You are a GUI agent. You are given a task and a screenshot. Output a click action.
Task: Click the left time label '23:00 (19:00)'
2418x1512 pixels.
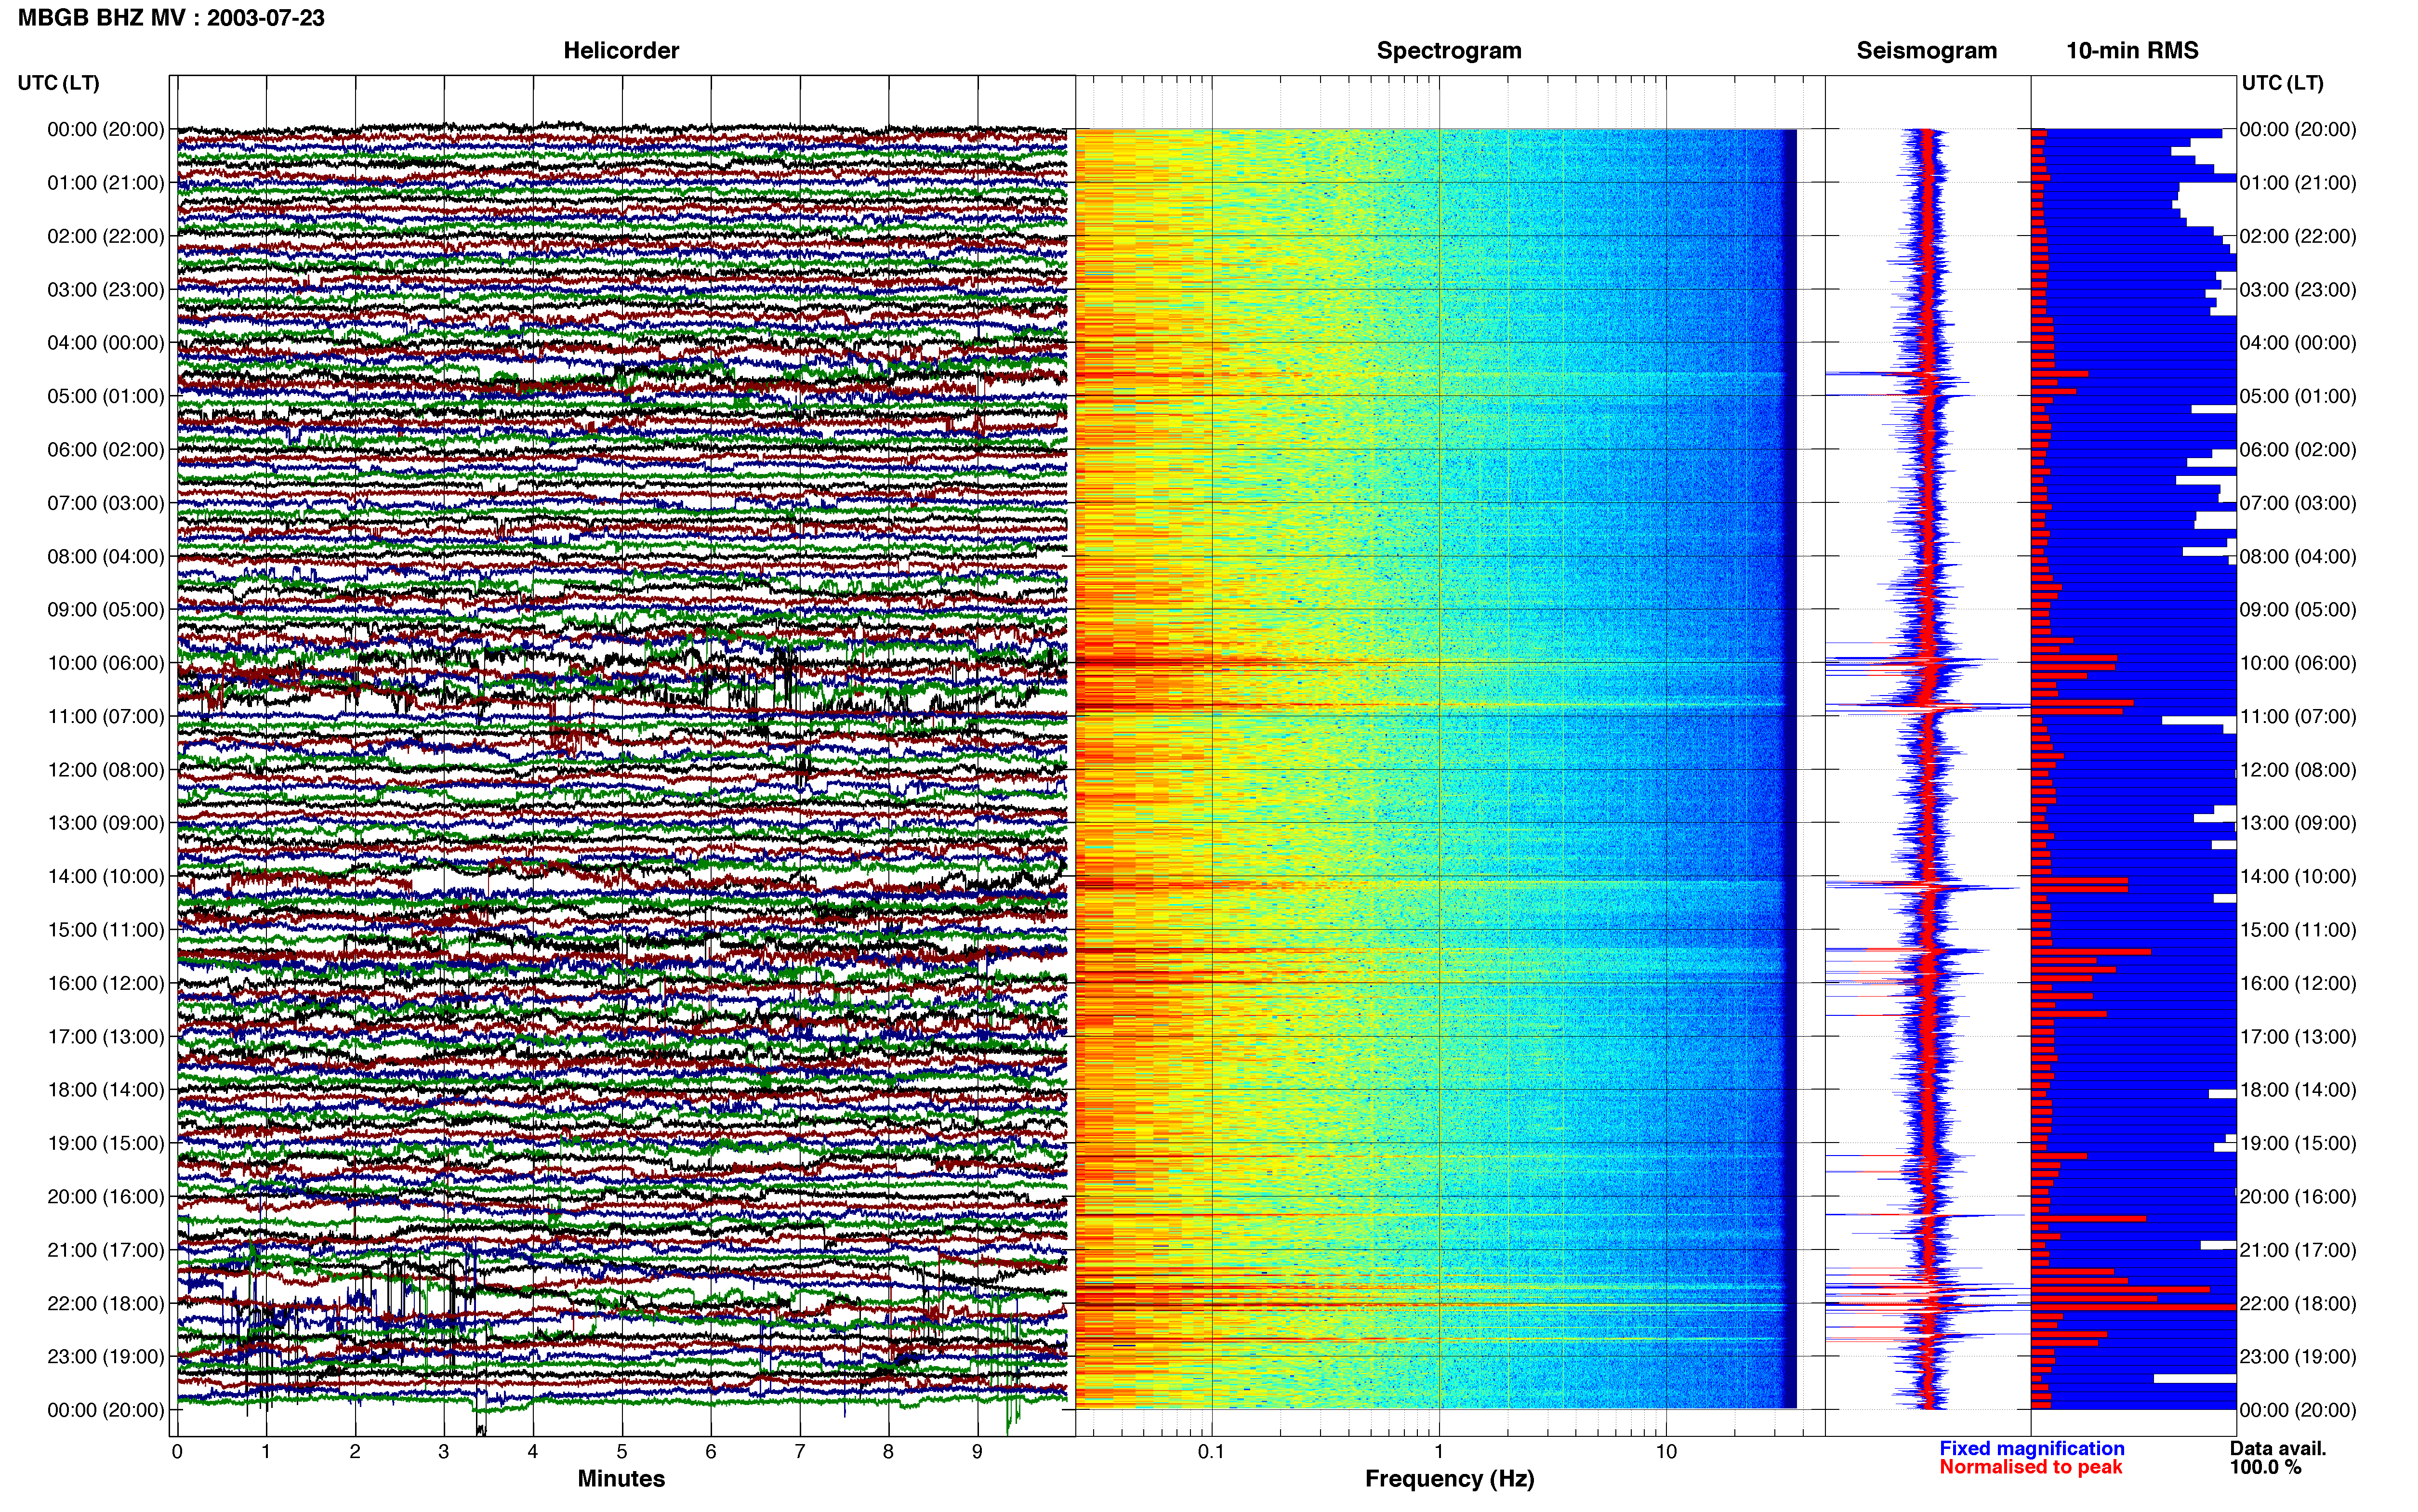click(x=106, y=1356)
